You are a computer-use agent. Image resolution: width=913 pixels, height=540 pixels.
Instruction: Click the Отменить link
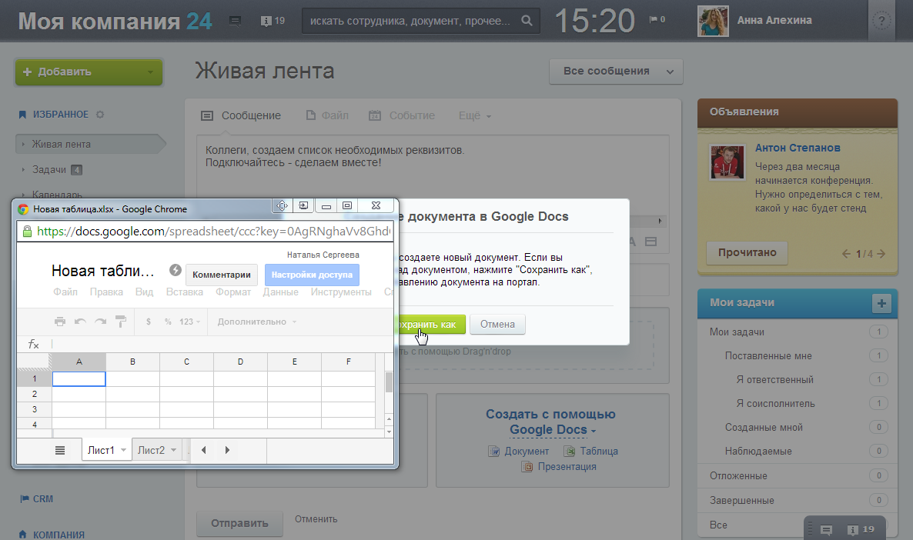tap(316, 519)
